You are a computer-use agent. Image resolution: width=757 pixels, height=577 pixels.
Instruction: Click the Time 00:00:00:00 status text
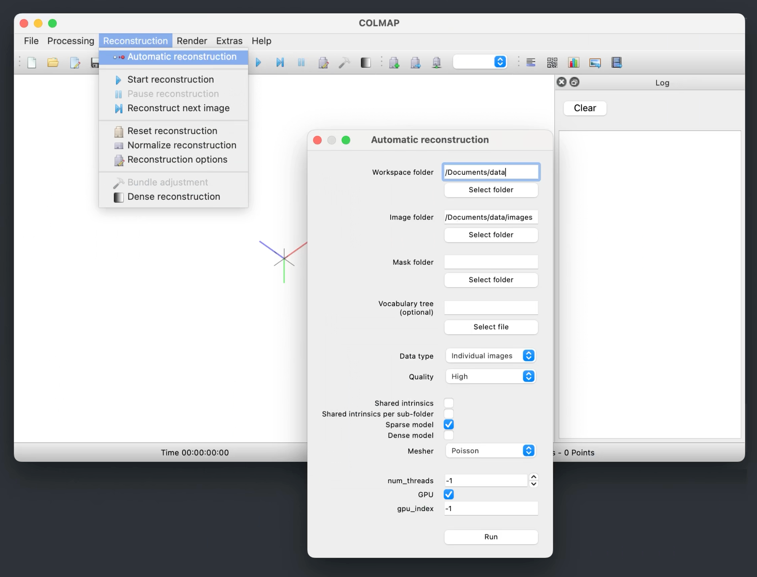195,453
